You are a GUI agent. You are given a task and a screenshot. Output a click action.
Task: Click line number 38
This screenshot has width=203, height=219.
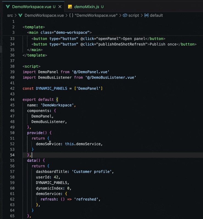[12, 66]
